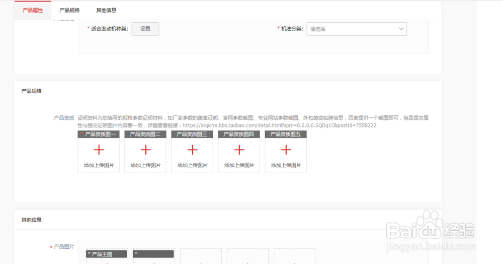Click the 产品主图 upload slot header
This screenshot has height=264, width=503.
(x=107, y=254)
